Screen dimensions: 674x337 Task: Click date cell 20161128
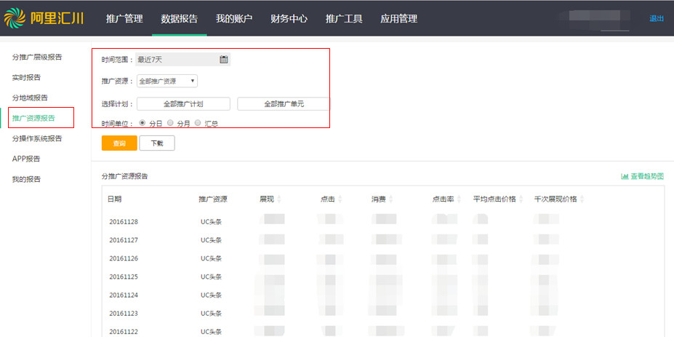click(x=124, y=222)
